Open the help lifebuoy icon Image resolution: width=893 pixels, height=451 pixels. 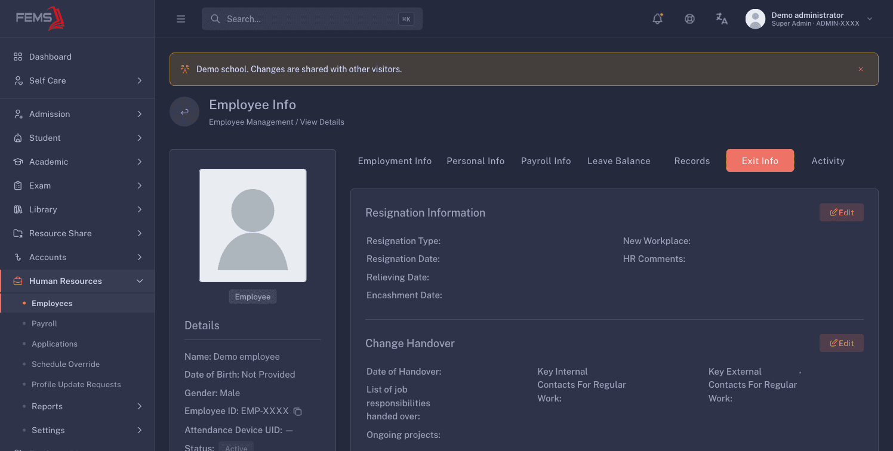689,19
